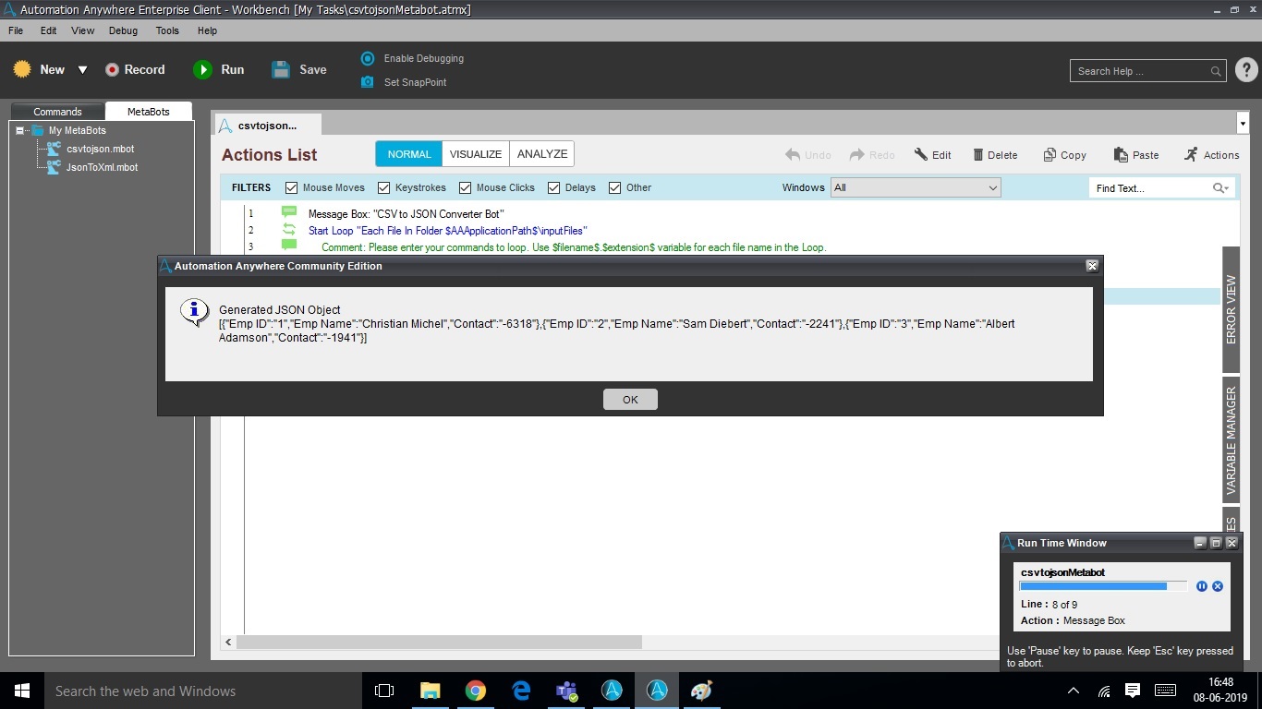Switch Actions List to ANALYZE view
1262x709 pixels.
click(542, 154)
